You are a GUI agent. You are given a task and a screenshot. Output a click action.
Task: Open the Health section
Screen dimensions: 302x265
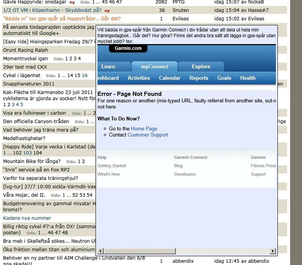pyautogui.click(x=248, y=78)
